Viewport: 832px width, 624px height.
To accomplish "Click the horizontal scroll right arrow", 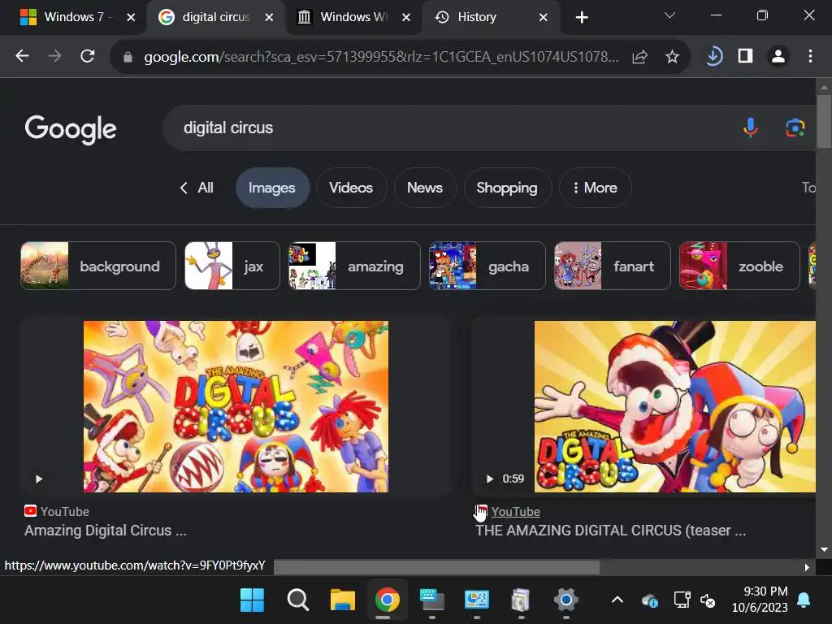I will pyautogui.click(x=807, y=567).
